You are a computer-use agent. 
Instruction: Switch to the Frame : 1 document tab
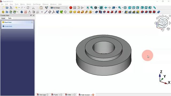point(57,95)
